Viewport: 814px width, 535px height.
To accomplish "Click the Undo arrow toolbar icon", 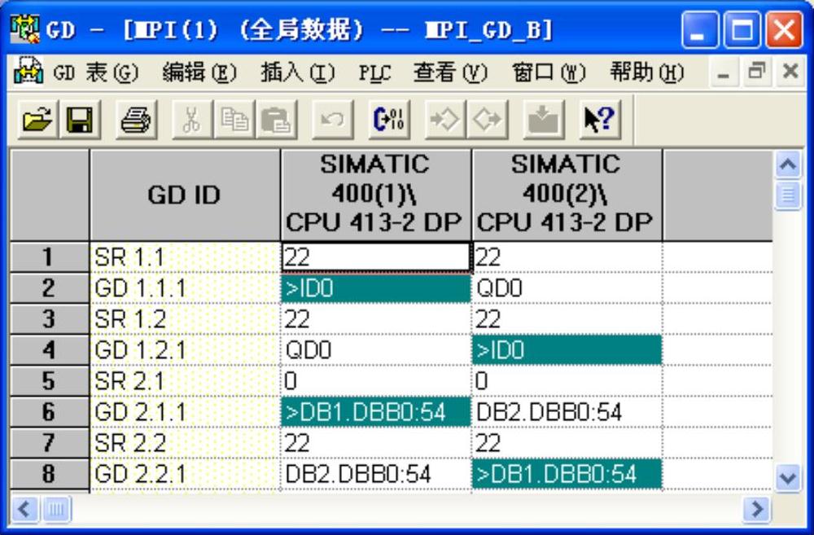I will [x=333, y=120].
